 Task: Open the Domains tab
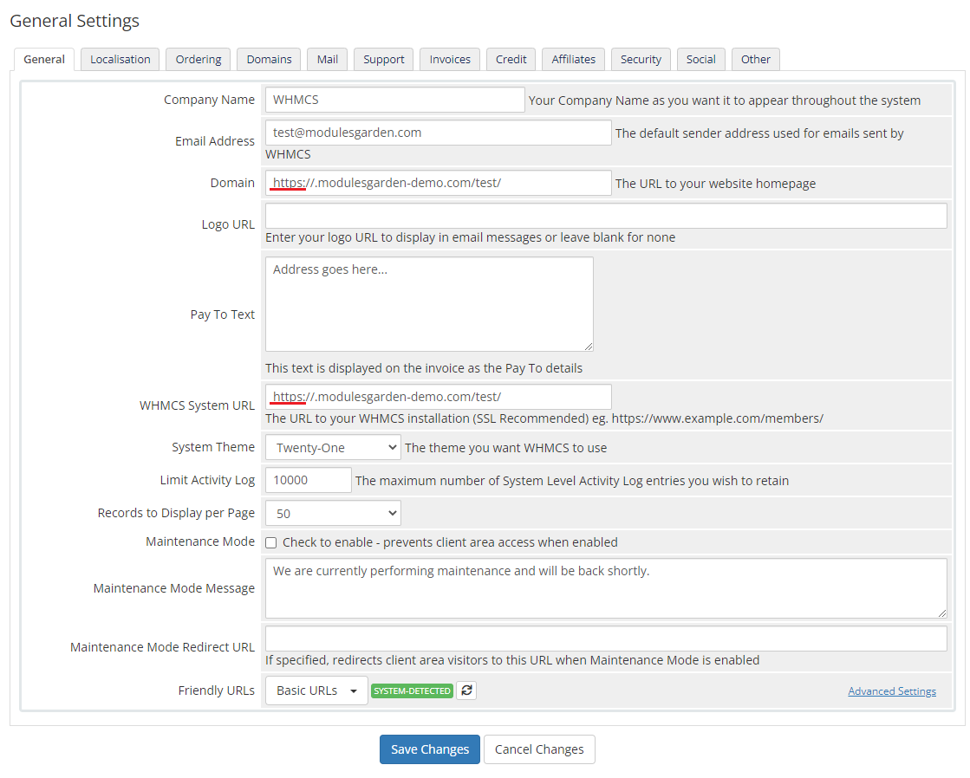tap(269, 60)
